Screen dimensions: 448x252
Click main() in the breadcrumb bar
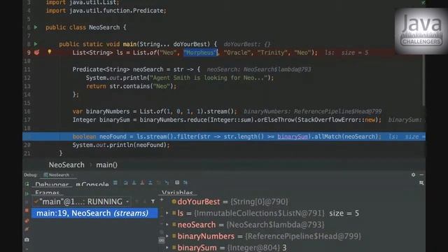(106, 165)
